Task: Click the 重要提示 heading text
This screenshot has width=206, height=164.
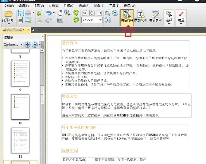Action: click(x=69, y=43)
